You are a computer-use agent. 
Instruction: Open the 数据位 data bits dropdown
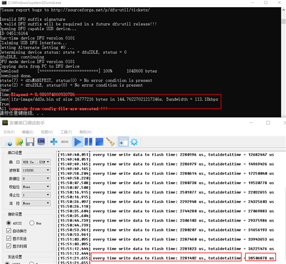(36, 178)
